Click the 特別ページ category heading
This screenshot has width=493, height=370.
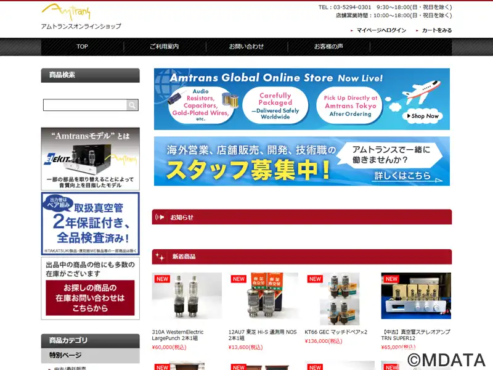click(x=90, y=356)
